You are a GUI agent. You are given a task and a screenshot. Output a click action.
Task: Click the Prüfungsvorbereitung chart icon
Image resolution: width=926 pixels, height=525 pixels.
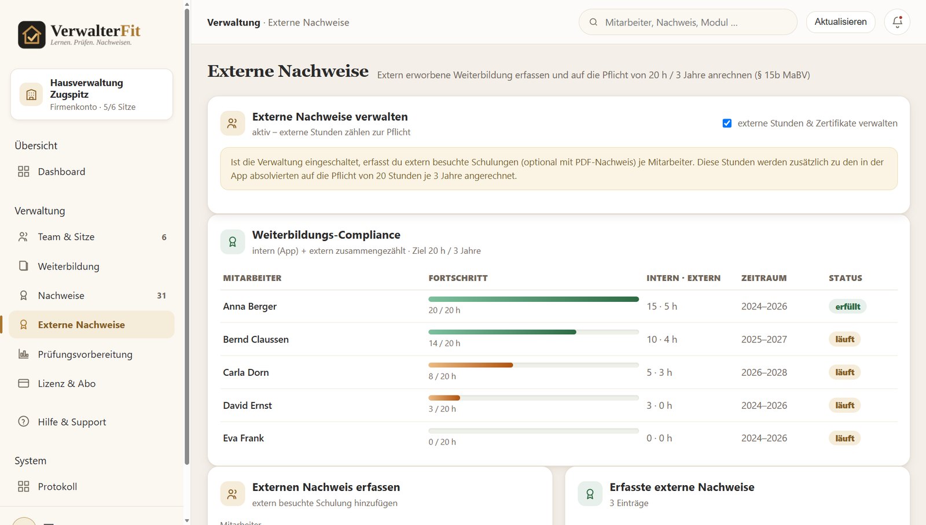click(x=23, y=354)
